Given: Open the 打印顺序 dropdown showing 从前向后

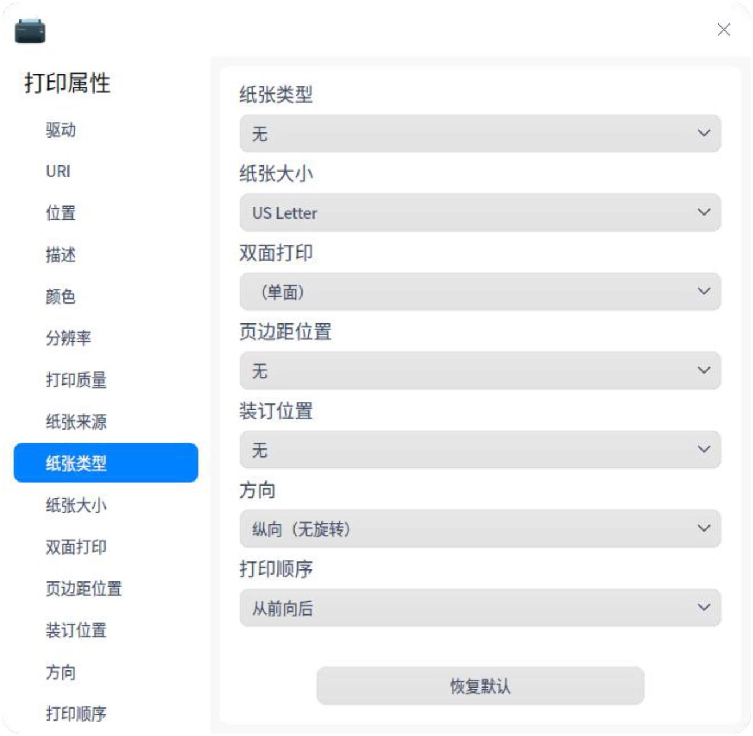Looking at the screenshot, I should [480, 608].
